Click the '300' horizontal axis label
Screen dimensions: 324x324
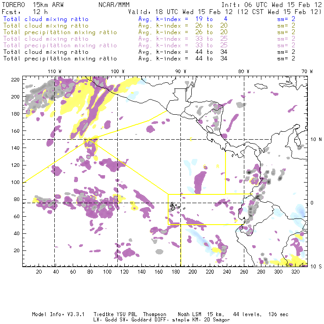(x=278, y=272)
